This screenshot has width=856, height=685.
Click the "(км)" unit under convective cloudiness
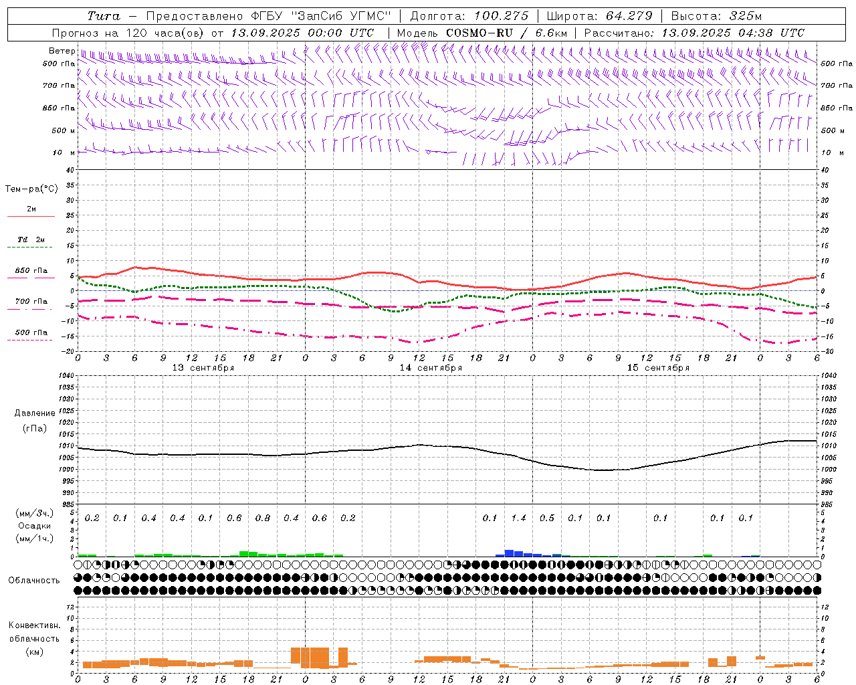point(35,652)
